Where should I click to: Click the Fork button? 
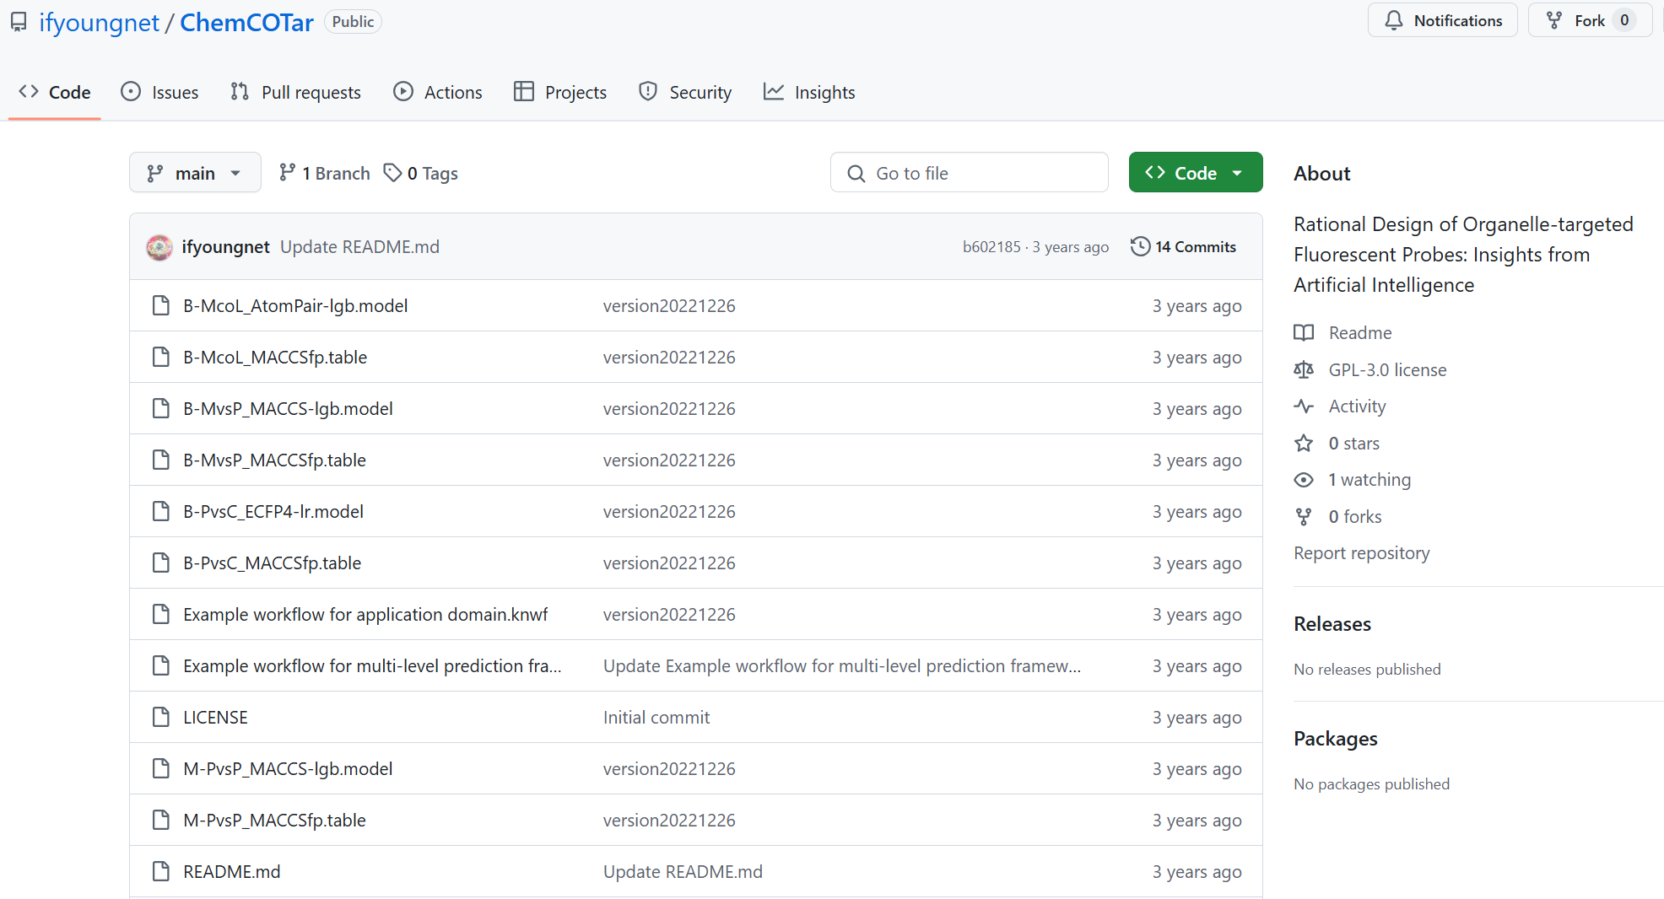pos(1589,20)
